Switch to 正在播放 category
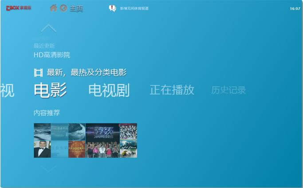Image resolution: width=303 pixels, height=188 pixels. 172,90
